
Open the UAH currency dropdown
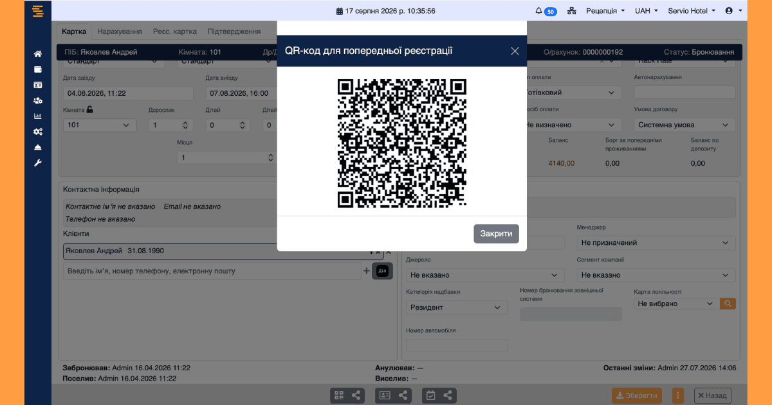[x=646, y=11]
